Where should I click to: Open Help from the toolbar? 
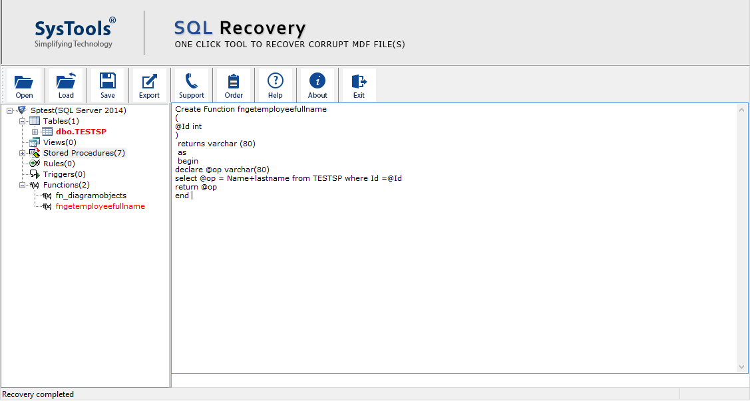[275, 85]
